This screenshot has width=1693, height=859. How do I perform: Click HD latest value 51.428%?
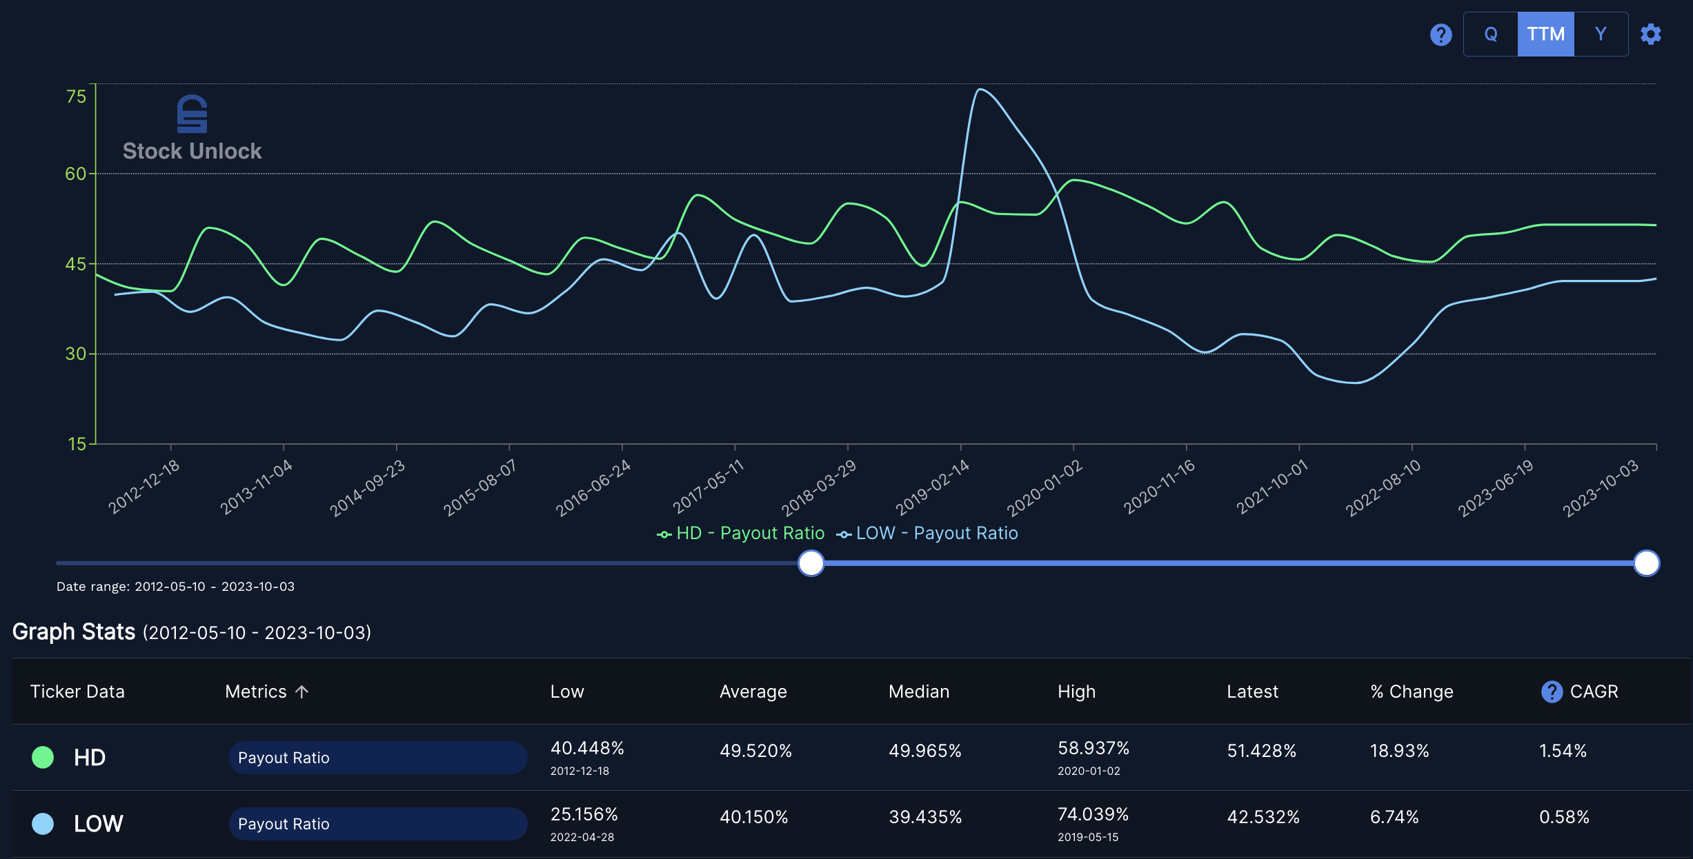pos(1262,751)
